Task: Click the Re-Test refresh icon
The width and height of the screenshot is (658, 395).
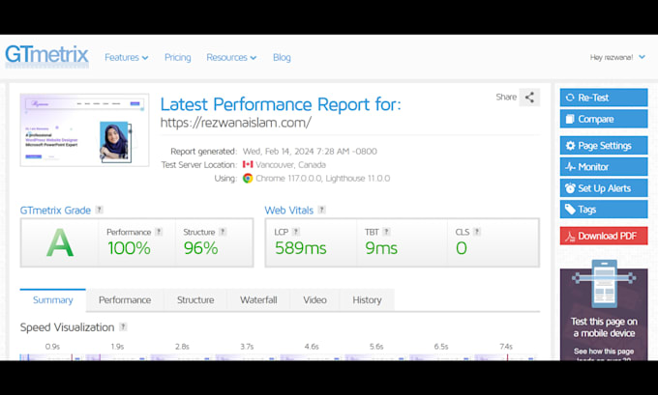Action: (x=570, y=98)
